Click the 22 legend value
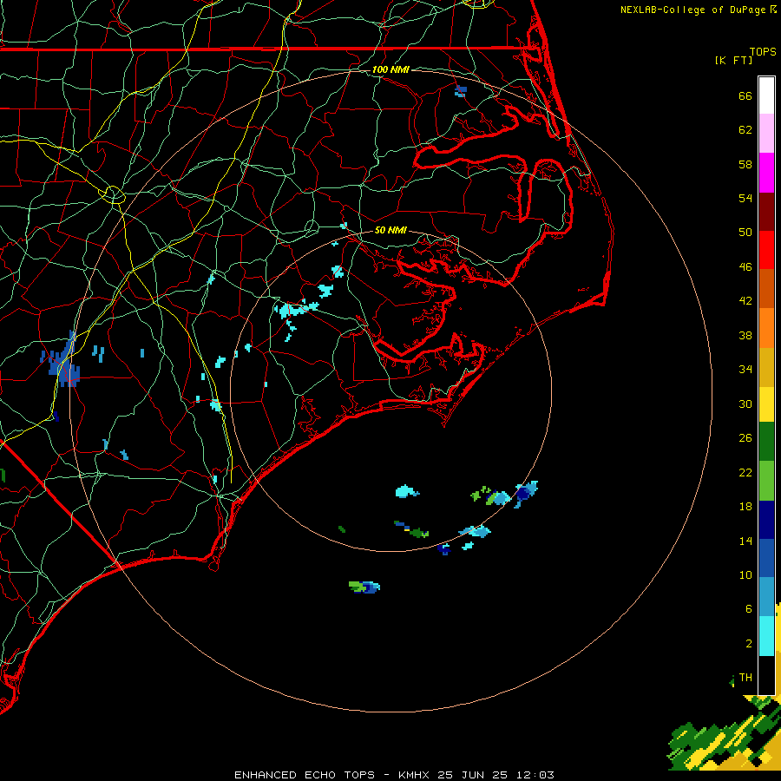This screenshot has height=781, width=781. point(745,472)
